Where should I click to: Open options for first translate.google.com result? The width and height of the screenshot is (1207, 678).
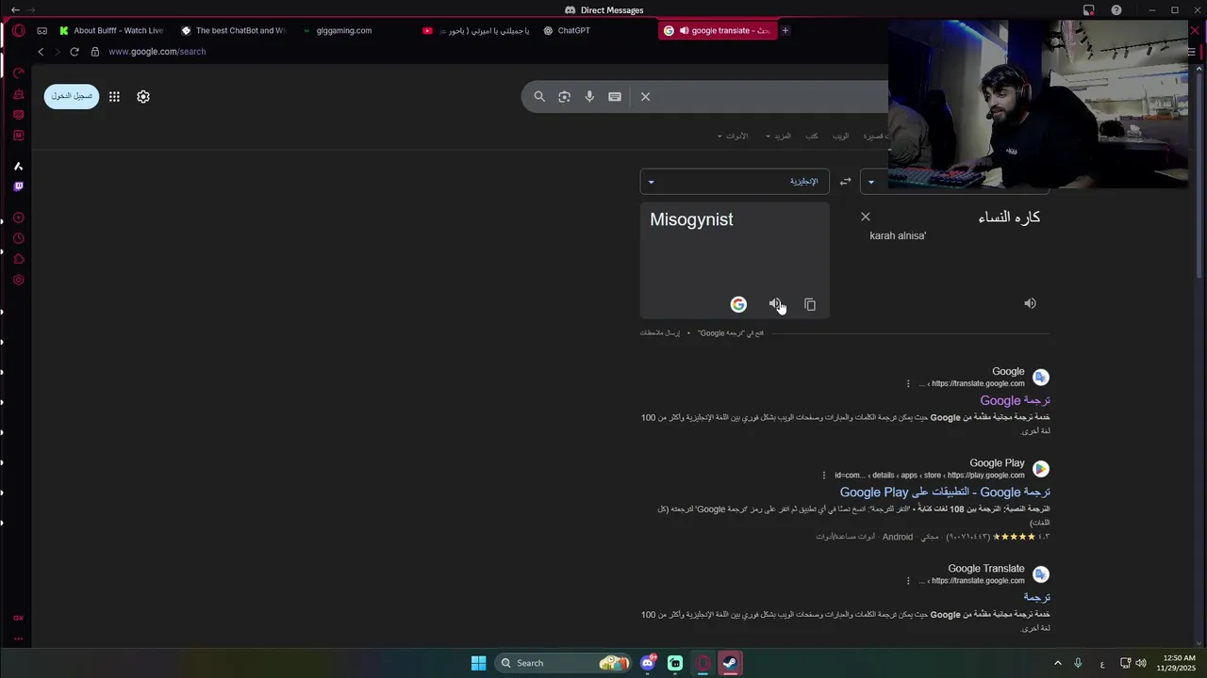[908, 383]
